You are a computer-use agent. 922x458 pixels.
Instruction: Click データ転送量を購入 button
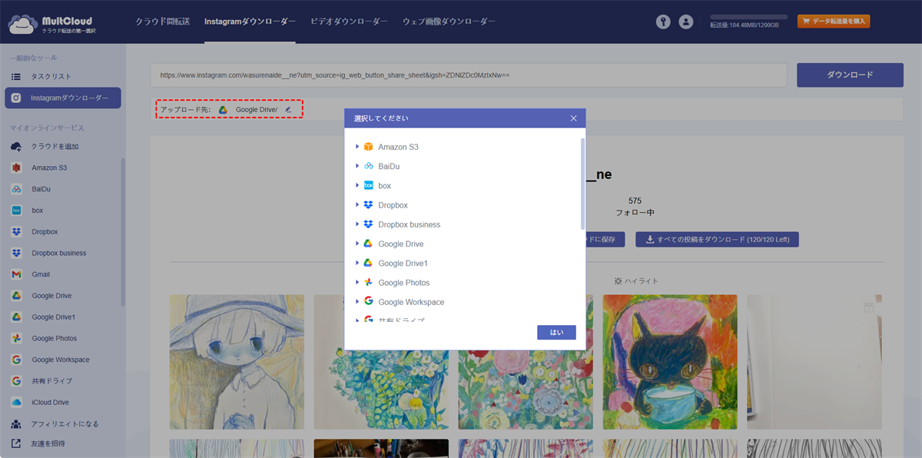834,22
